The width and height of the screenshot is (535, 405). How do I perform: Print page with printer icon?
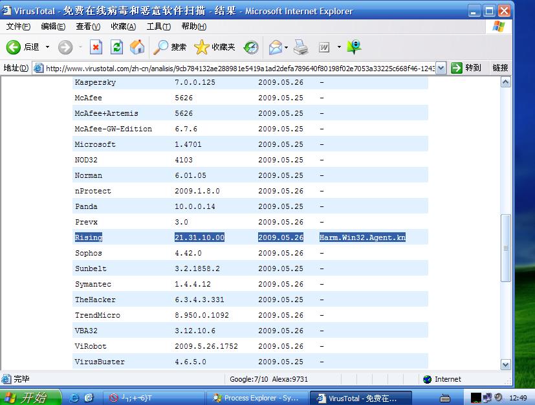[301, 47]
